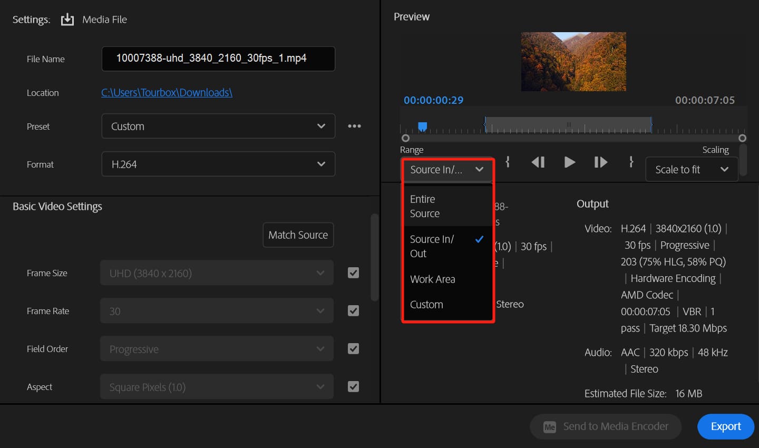
Task: Click right zoom bar circle handle
Action: click(742, 138)
